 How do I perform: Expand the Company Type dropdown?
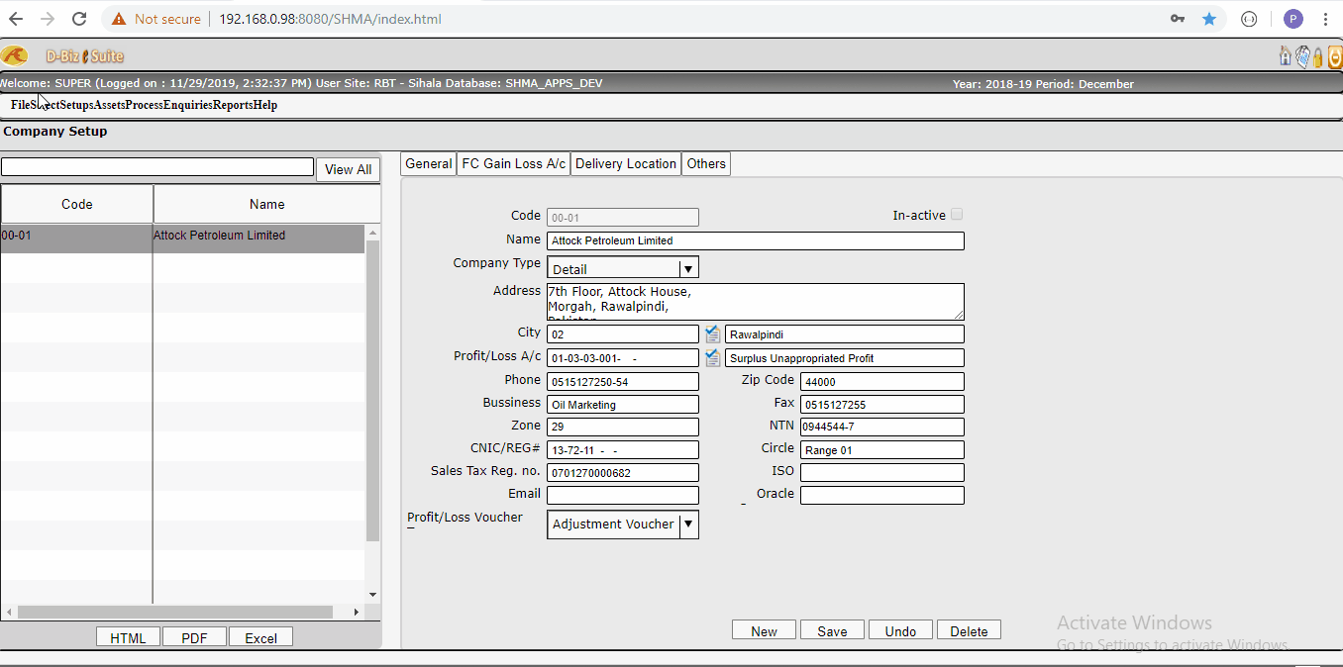tap(688, 268)
